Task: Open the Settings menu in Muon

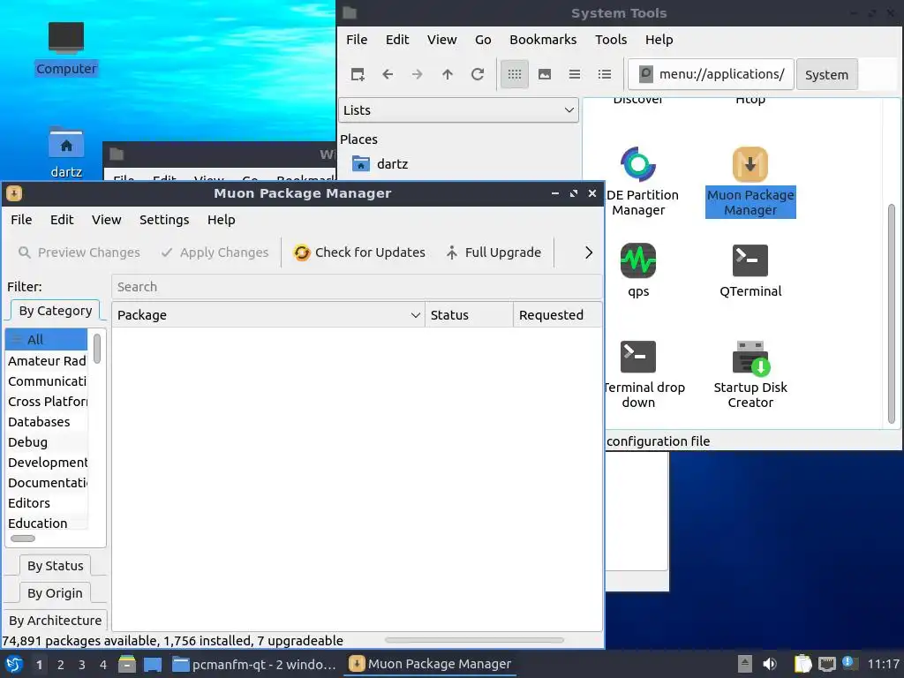Action: [164, 220]
